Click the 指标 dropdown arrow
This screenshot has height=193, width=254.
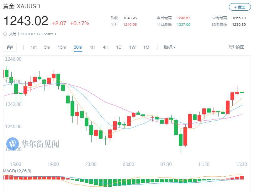(x=174, y=47)
